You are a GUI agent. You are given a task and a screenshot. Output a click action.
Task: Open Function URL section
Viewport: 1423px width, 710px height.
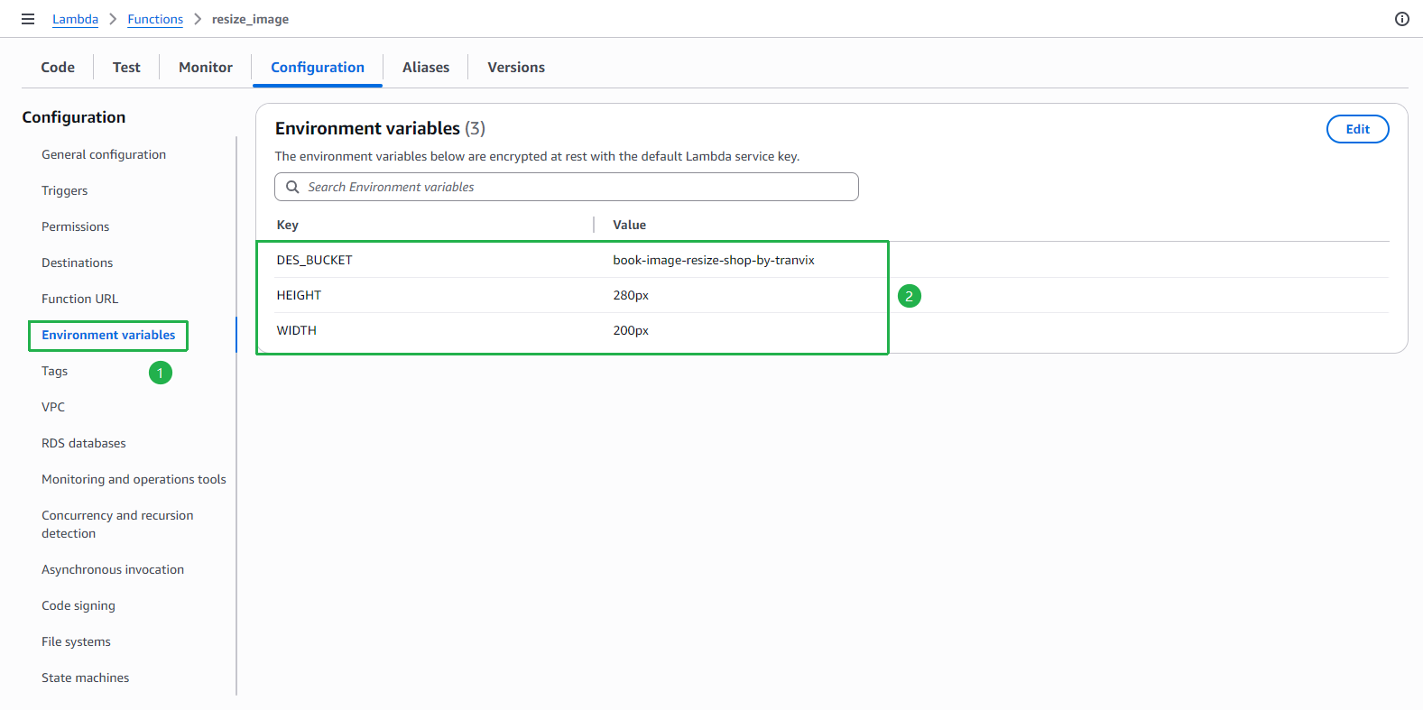pos(79,299)
